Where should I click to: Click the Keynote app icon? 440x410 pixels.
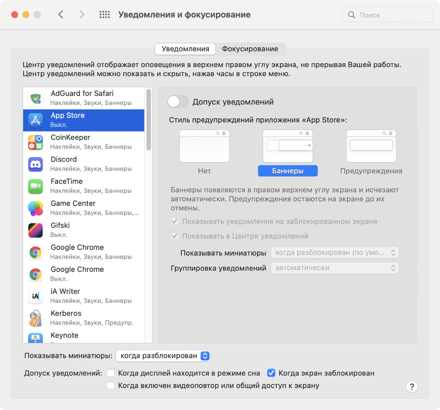pyautogui.click(x=35, y=338)
